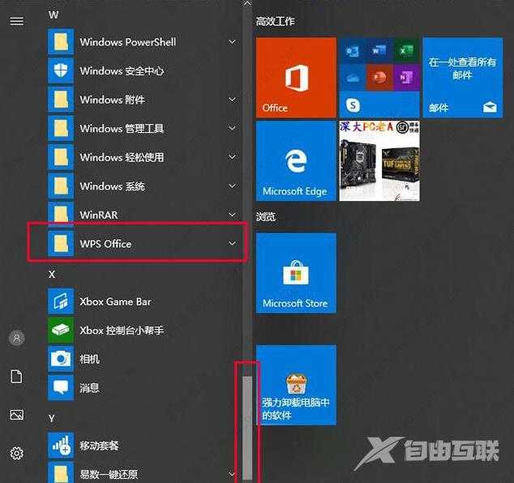Click the WinRAR folder icon
This screenshot has height=483, width=514.
61,215
